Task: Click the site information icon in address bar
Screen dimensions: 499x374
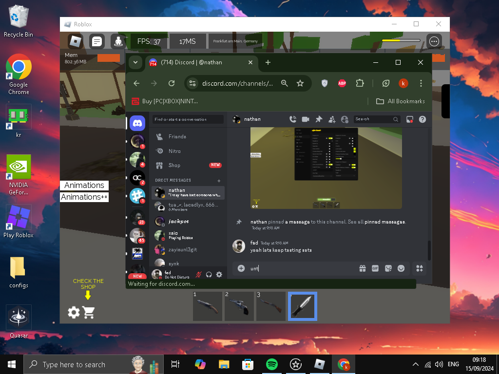Action: [x=192, y=83]
